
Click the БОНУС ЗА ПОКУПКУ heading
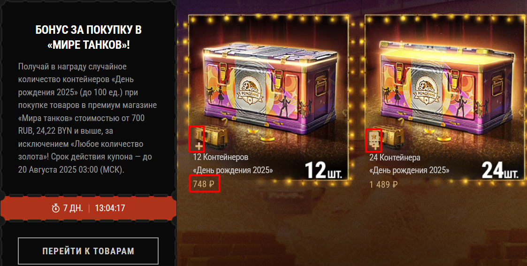pyautogui.click(x=88, y=37)
